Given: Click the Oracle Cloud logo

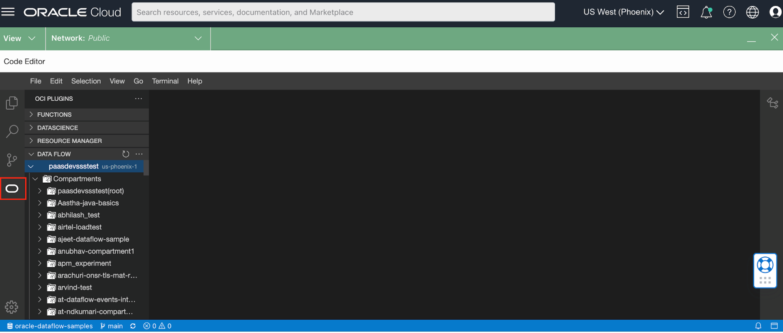Looking at the screenshot, I should click(72, 12).
